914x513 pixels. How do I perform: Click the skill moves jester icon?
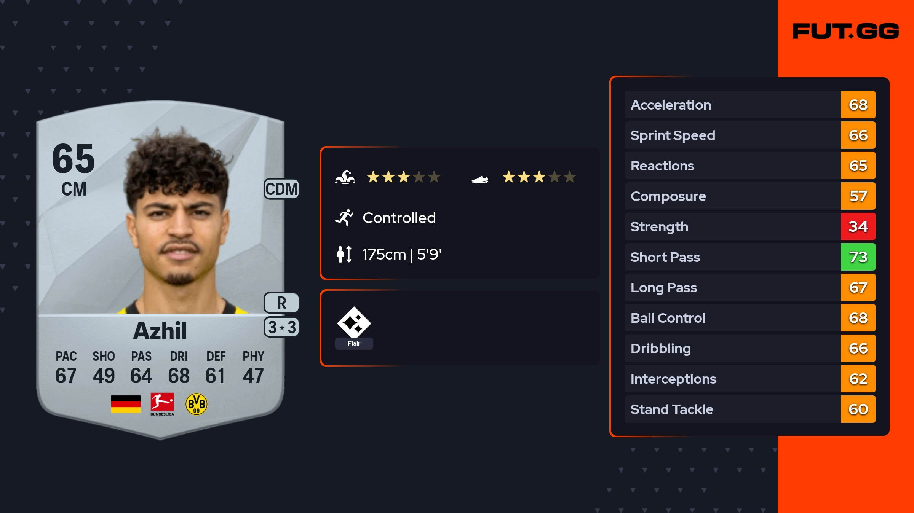(345, 177)
